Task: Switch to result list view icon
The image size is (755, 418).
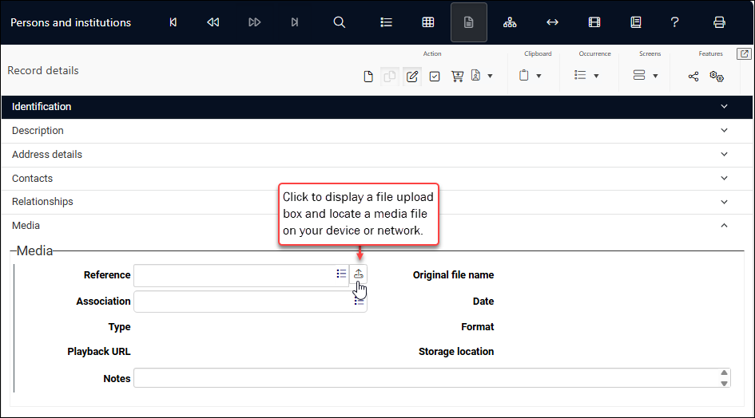Action: (386, 22)
